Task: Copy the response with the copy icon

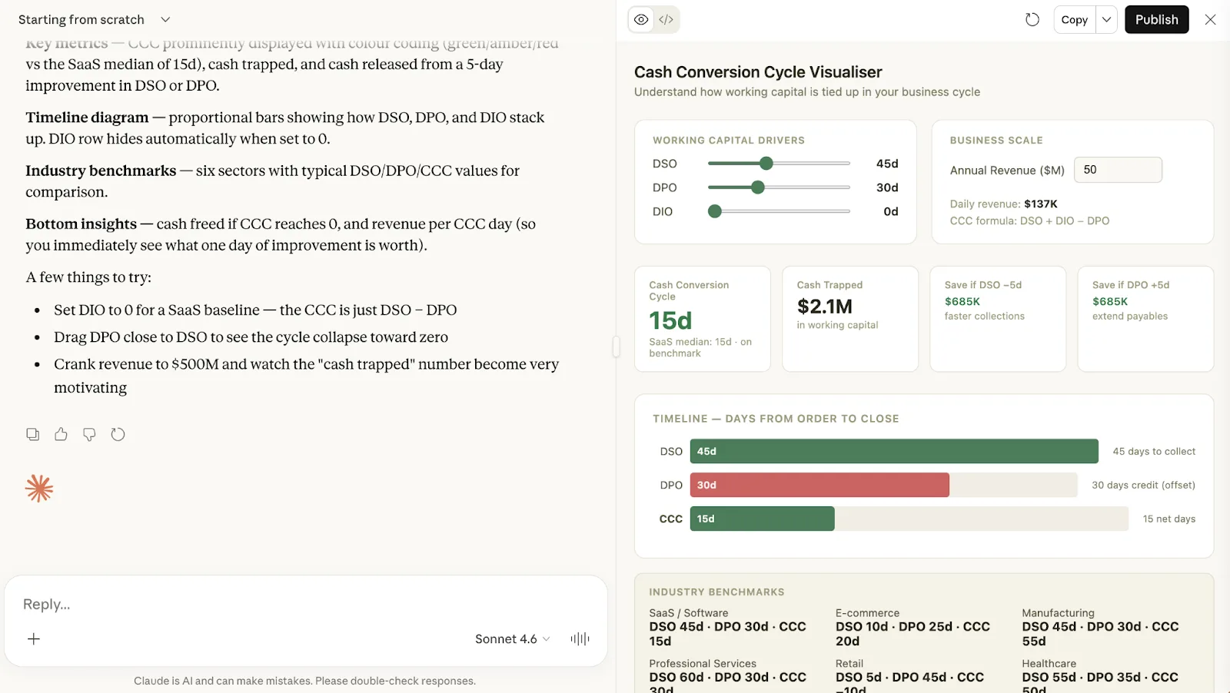Action: coord(32,434)
